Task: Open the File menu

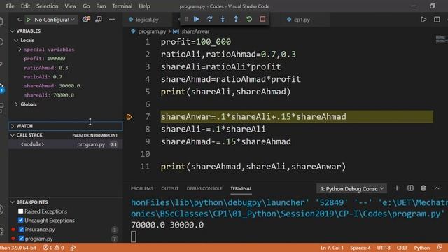Action: pyautogui.click(x=10, y=6)
